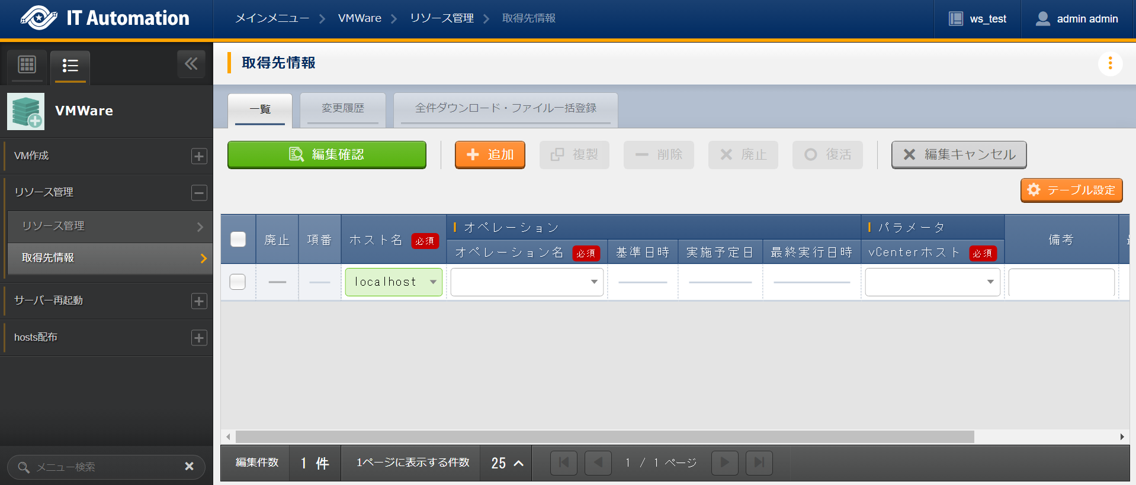Switch sidebar to grid menu view
This screenshot has width=1136, height=485.
click(27, 64)
